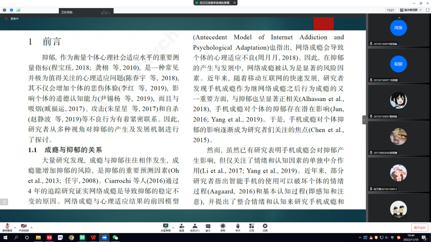Collapse the participant panel side arrow

click(364, 120)
